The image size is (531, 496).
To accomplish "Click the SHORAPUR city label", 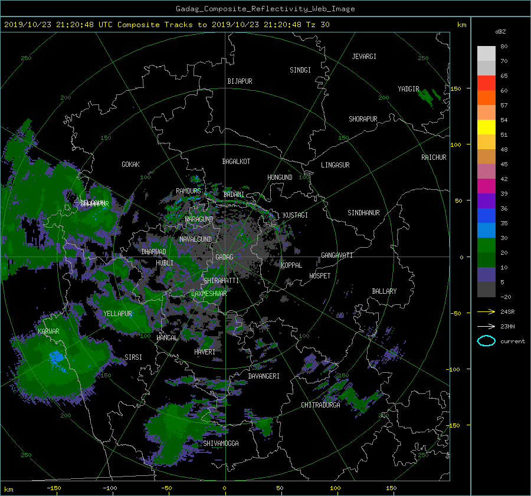I will (x=363, y=119).
